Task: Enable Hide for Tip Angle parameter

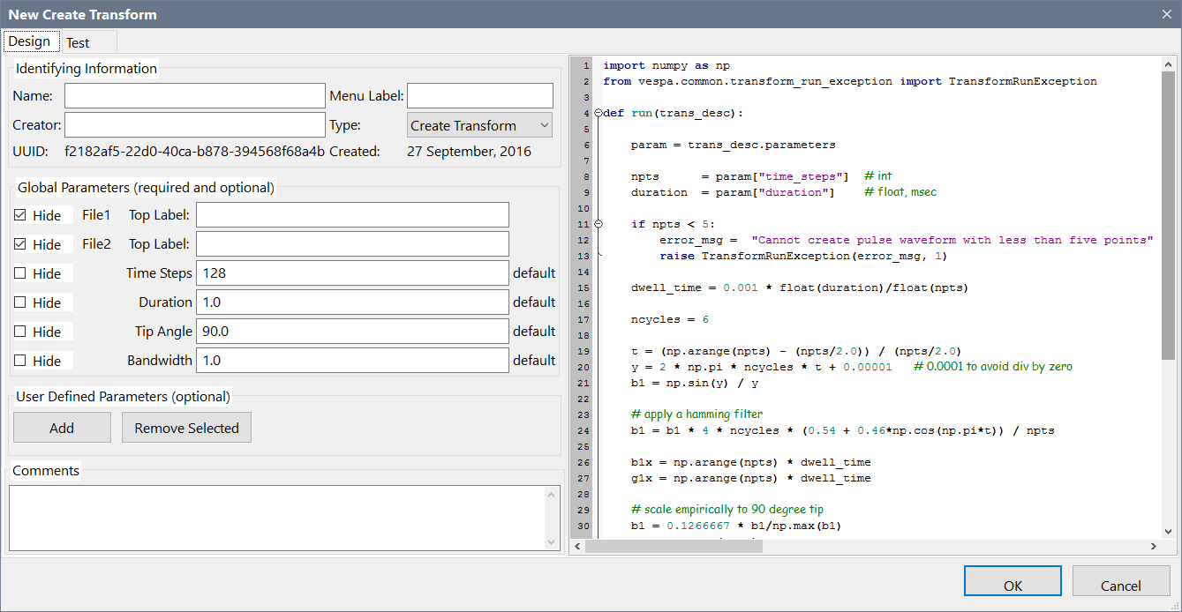Action: pyautogui.click(x=20, y=332)
